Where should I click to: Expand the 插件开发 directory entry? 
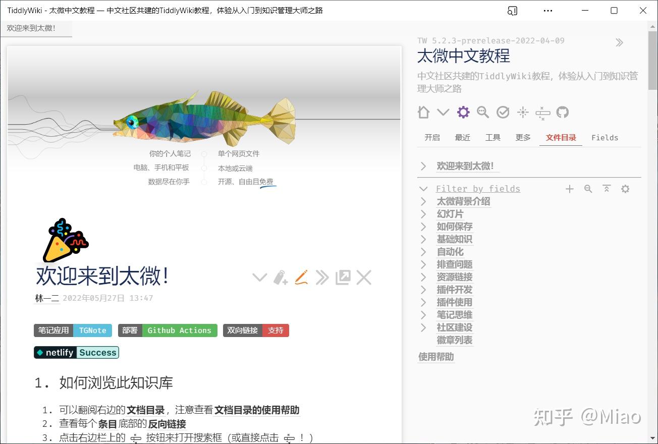coord(423,290)
